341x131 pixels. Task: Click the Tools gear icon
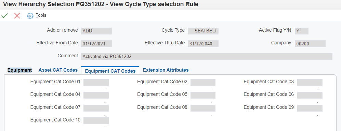[x=30, y=16]
